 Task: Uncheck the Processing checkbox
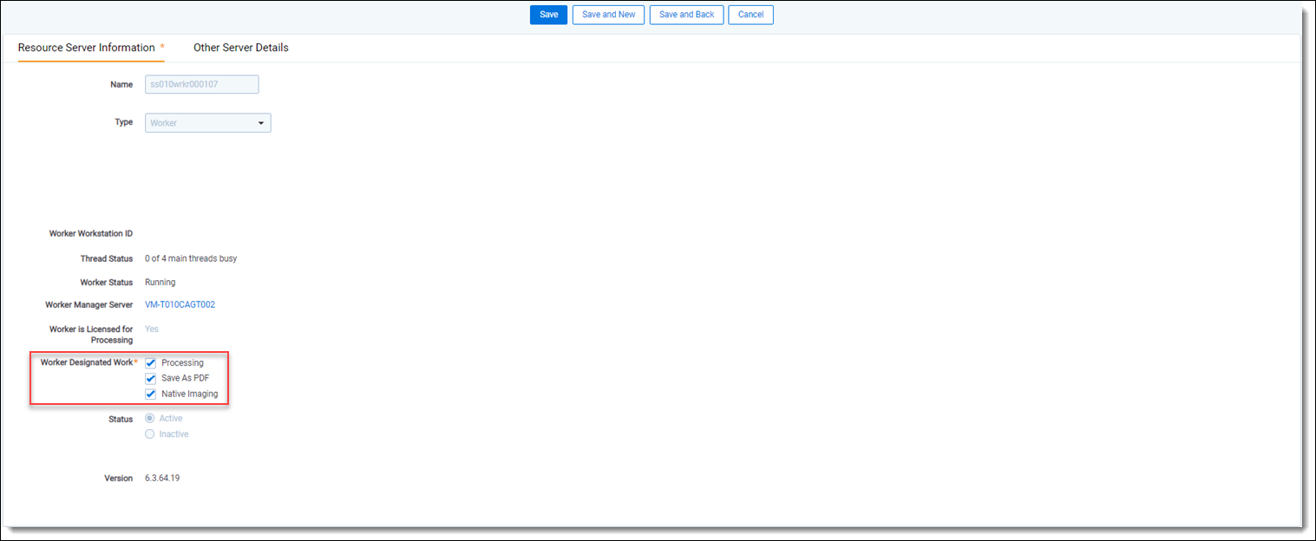point(151,363)
